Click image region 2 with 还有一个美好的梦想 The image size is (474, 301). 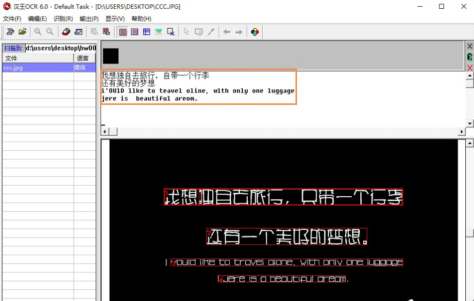point(287,236)
